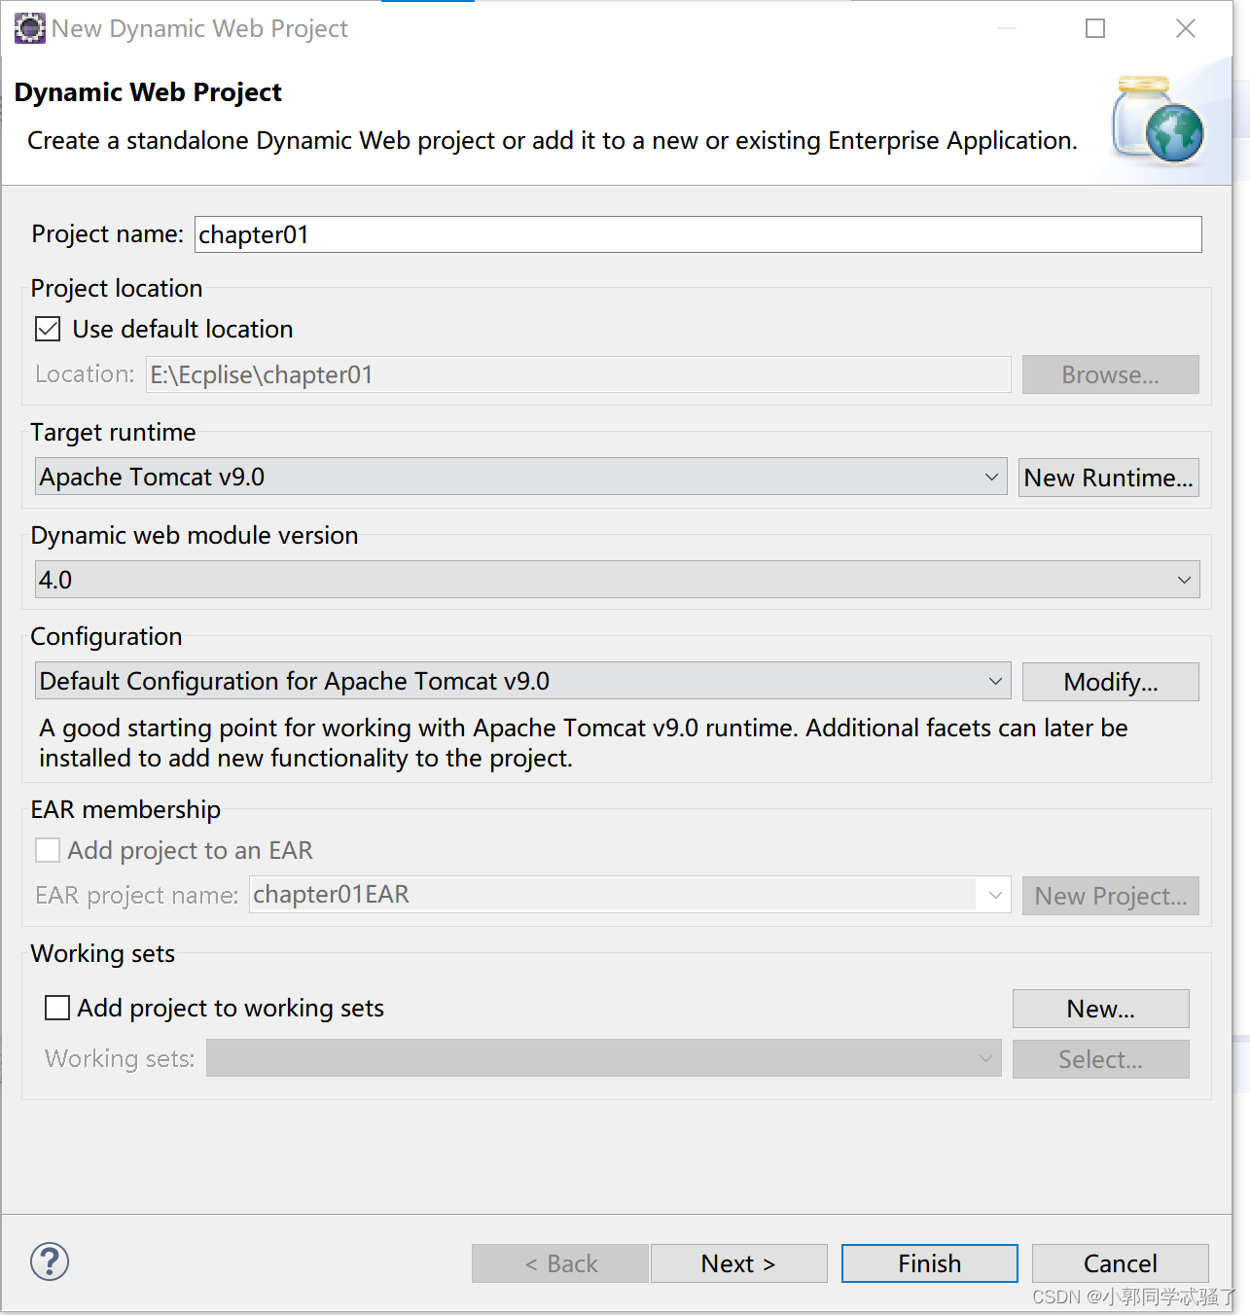Click the Eclipse icon in title bar
Image resolution: width=1250 pixels, height=1315 pixels.
tap(29, 28)
